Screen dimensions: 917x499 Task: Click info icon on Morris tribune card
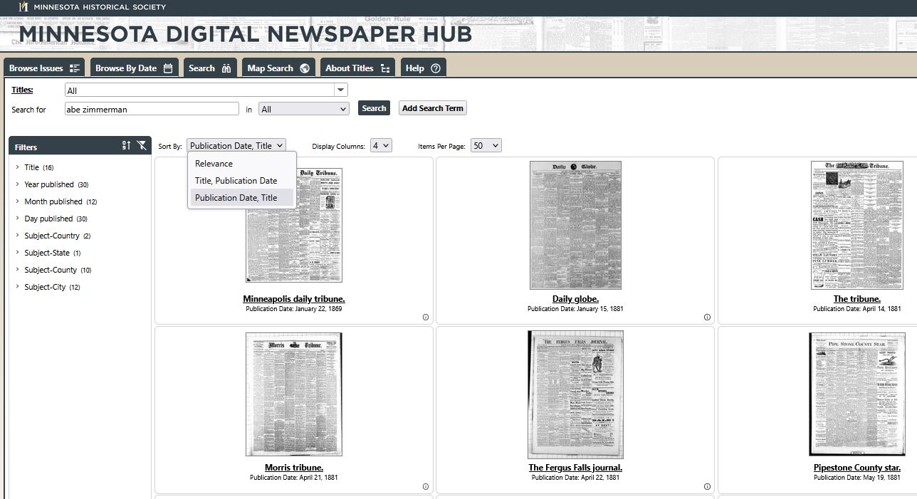[x=426, y=487]
